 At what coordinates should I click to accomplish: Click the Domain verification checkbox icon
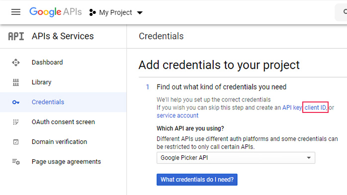[16, 142]
